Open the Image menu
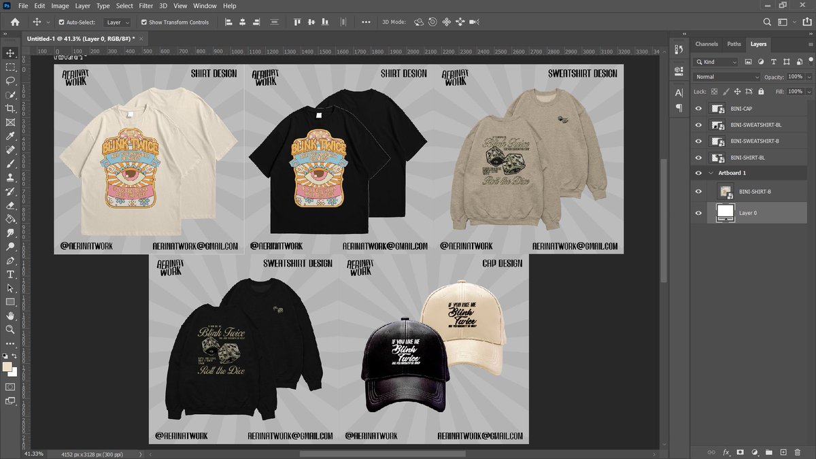This screenshot has height=459, width=816. point(60,6)
